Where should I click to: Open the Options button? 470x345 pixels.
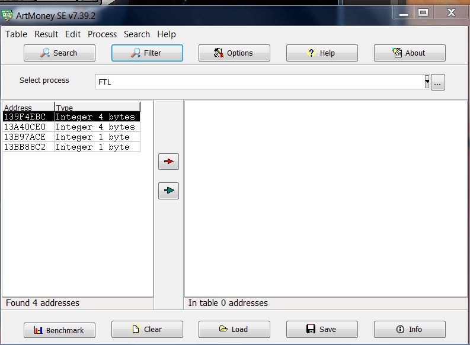[x=234, y=53]
